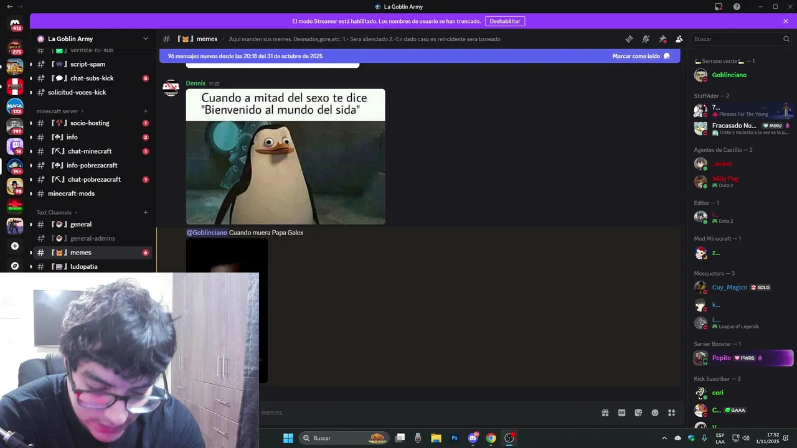797x448 pixels.
Task: Open the server icon showing 797 badge
Action: [15, 127]
